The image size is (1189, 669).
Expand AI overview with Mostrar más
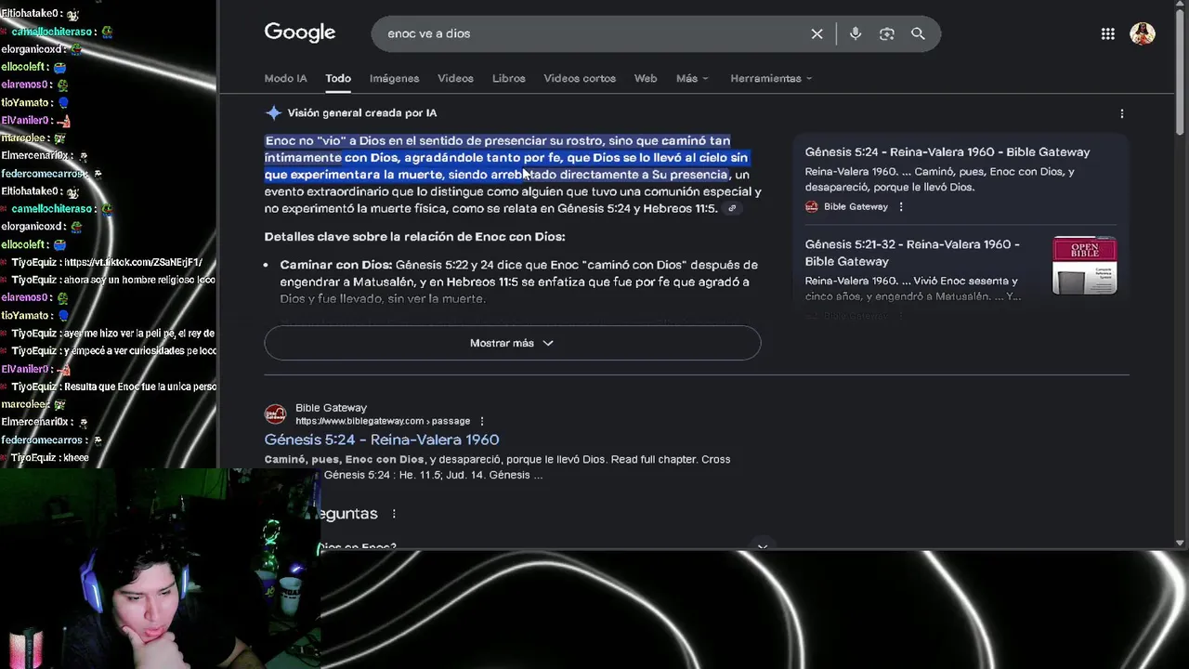512,343
